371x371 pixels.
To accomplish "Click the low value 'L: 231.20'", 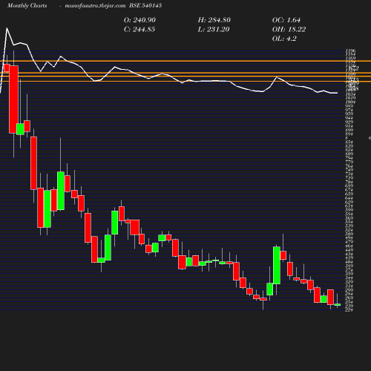I will pos(214,30).
